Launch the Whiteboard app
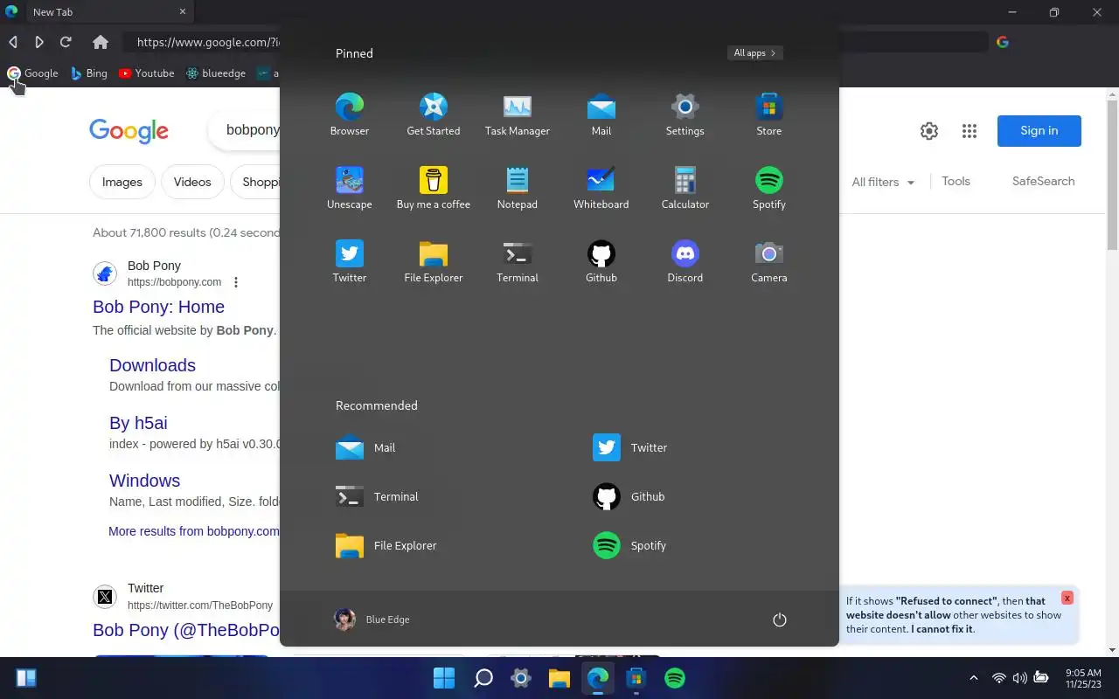 (601, 188)
